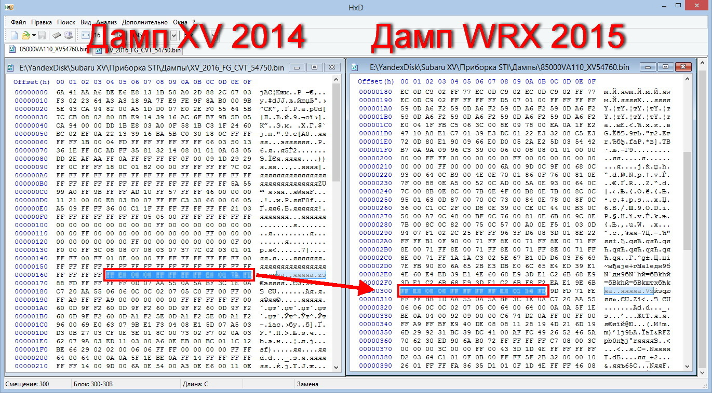Image resolution: width=712 pixels, height=393 pixels.
Task: Click the Offset(h) header in XV_2016 window
Action: point(32,81)
